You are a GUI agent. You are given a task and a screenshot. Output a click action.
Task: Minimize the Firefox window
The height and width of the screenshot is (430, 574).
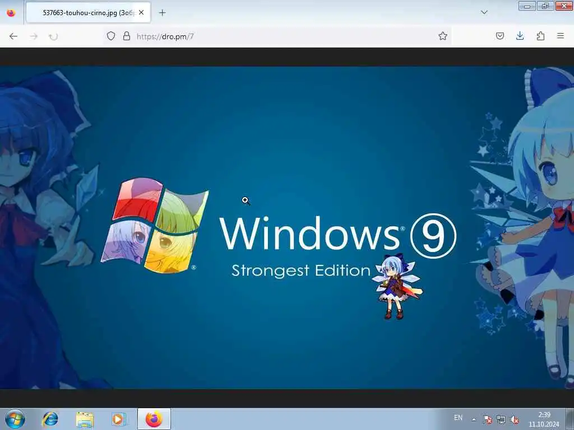[x=527, y=6]
